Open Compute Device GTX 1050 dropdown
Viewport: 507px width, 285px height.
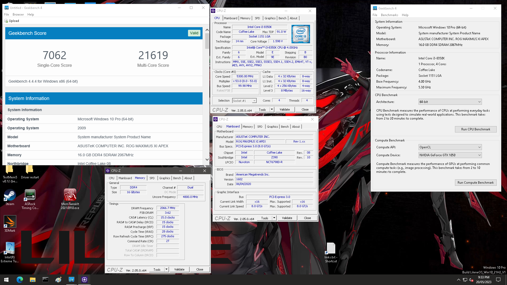click(x=450, y=155)
